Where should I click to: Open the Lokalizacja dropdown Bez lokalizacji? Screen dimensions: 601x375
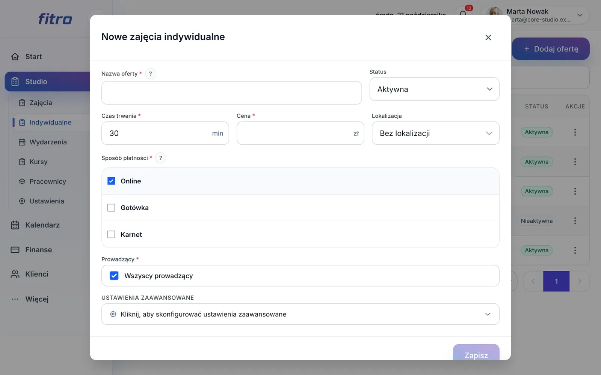(x=435, y=133)
